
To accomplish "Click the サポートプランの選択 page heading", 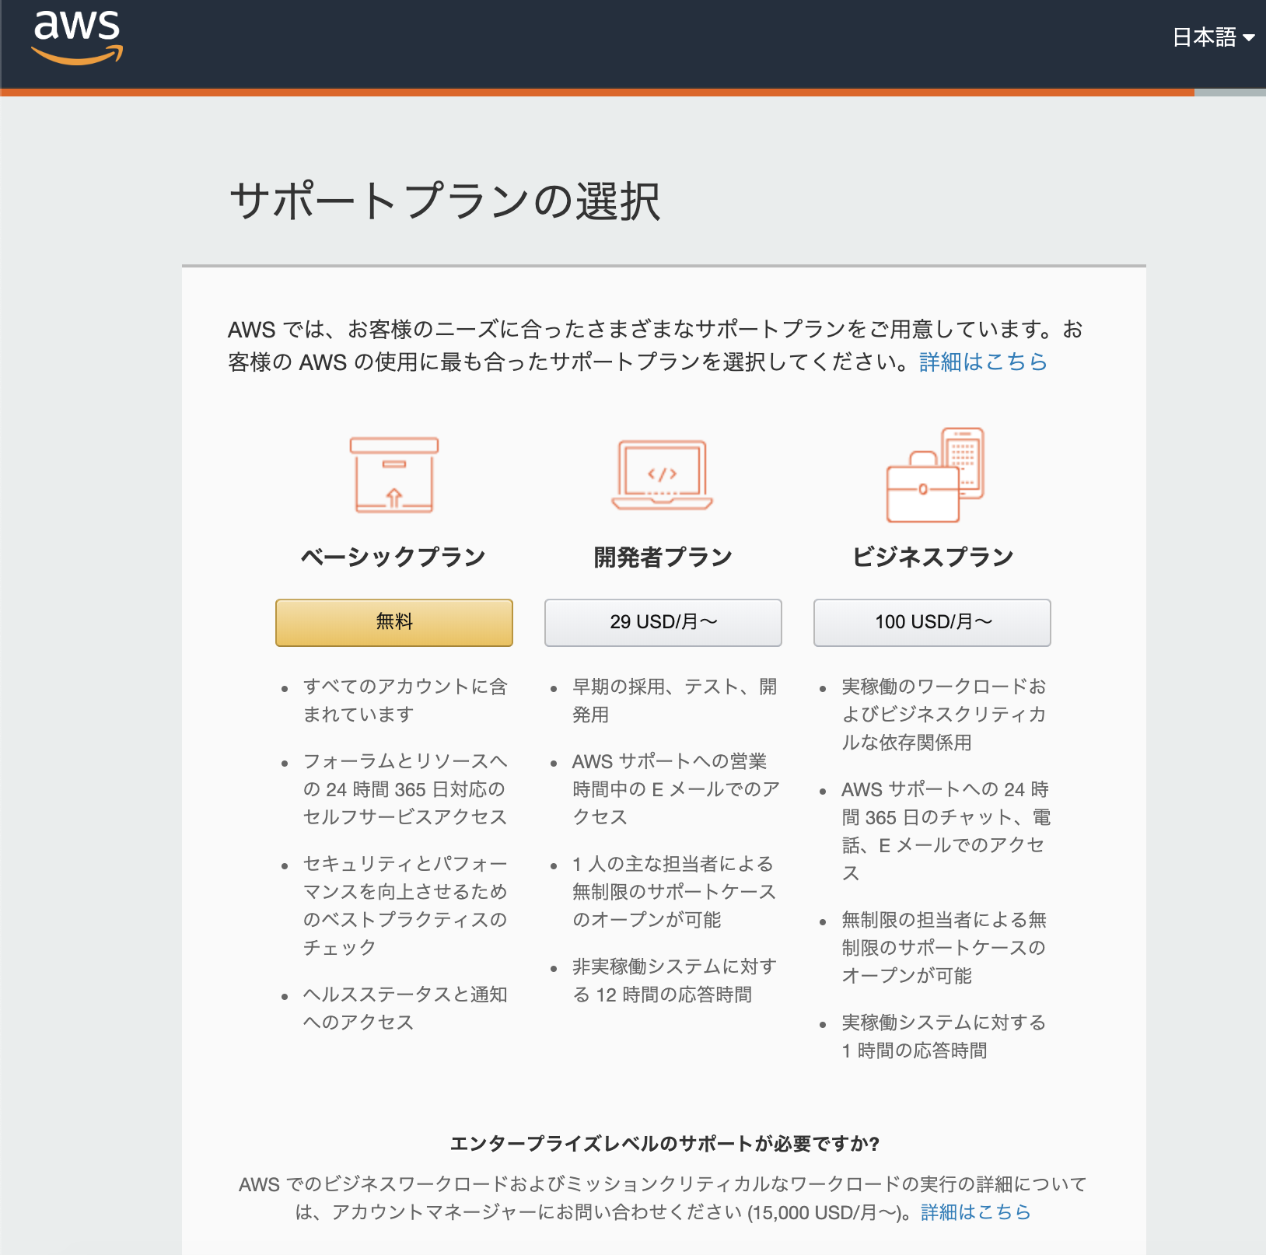I will [445, 201].
